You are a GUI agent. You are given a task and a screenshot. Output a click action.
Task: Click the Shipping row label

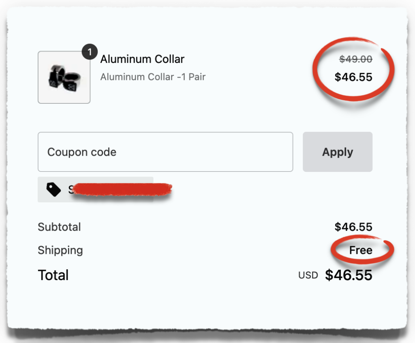60,251
